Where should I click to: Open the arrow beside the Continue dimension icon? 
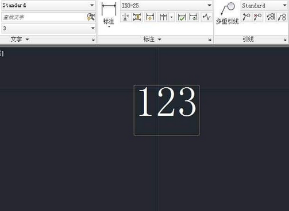click(172, 17)
